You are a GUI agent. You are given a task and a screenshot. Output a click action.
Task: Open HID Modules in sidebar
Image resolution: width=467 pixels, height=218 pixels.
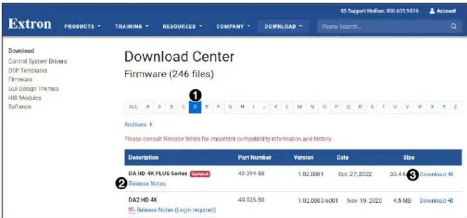click(x=25, y=98)
